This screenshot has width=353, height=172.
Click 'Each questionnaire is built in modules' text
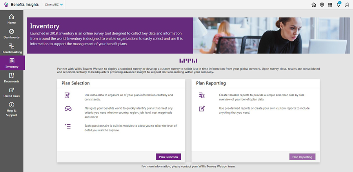coord(131,128)
